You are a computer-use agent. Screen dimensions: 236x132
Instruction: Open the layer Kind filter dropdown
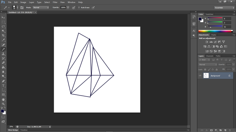[204, 60]
